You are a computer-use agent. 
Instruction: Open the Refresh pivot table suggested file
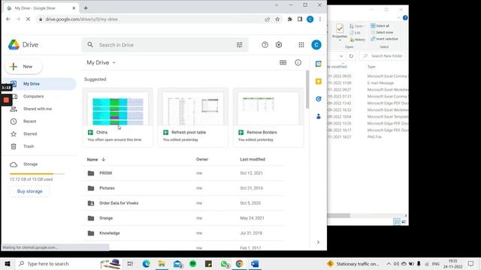point(193,118)
